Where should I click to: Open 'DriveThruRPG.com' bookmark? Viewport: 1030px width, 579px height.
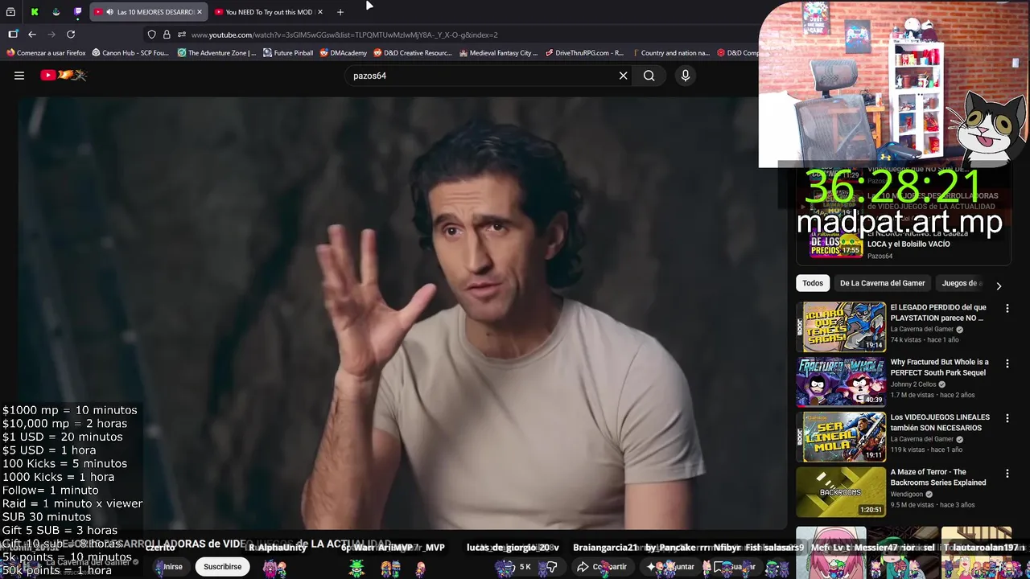(584, 53)
